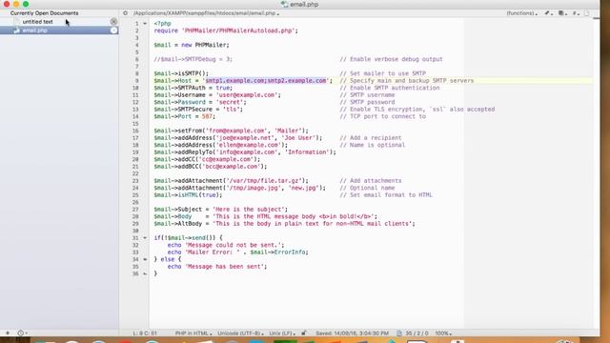Select untitled text in open documents
Screen dimensions: 610x343
[x=37, y=22]
